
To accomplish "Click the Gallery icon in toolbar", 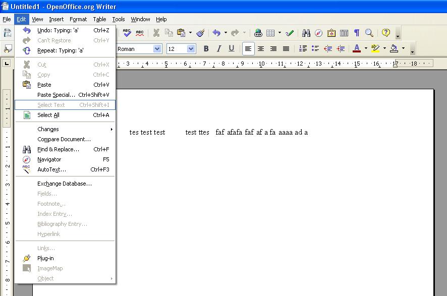I will click(331, 33).
